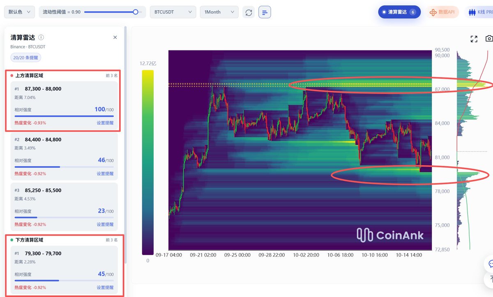
Task: Click the 09-17 04:00 time axis label
Action: [x=169, y=255]
